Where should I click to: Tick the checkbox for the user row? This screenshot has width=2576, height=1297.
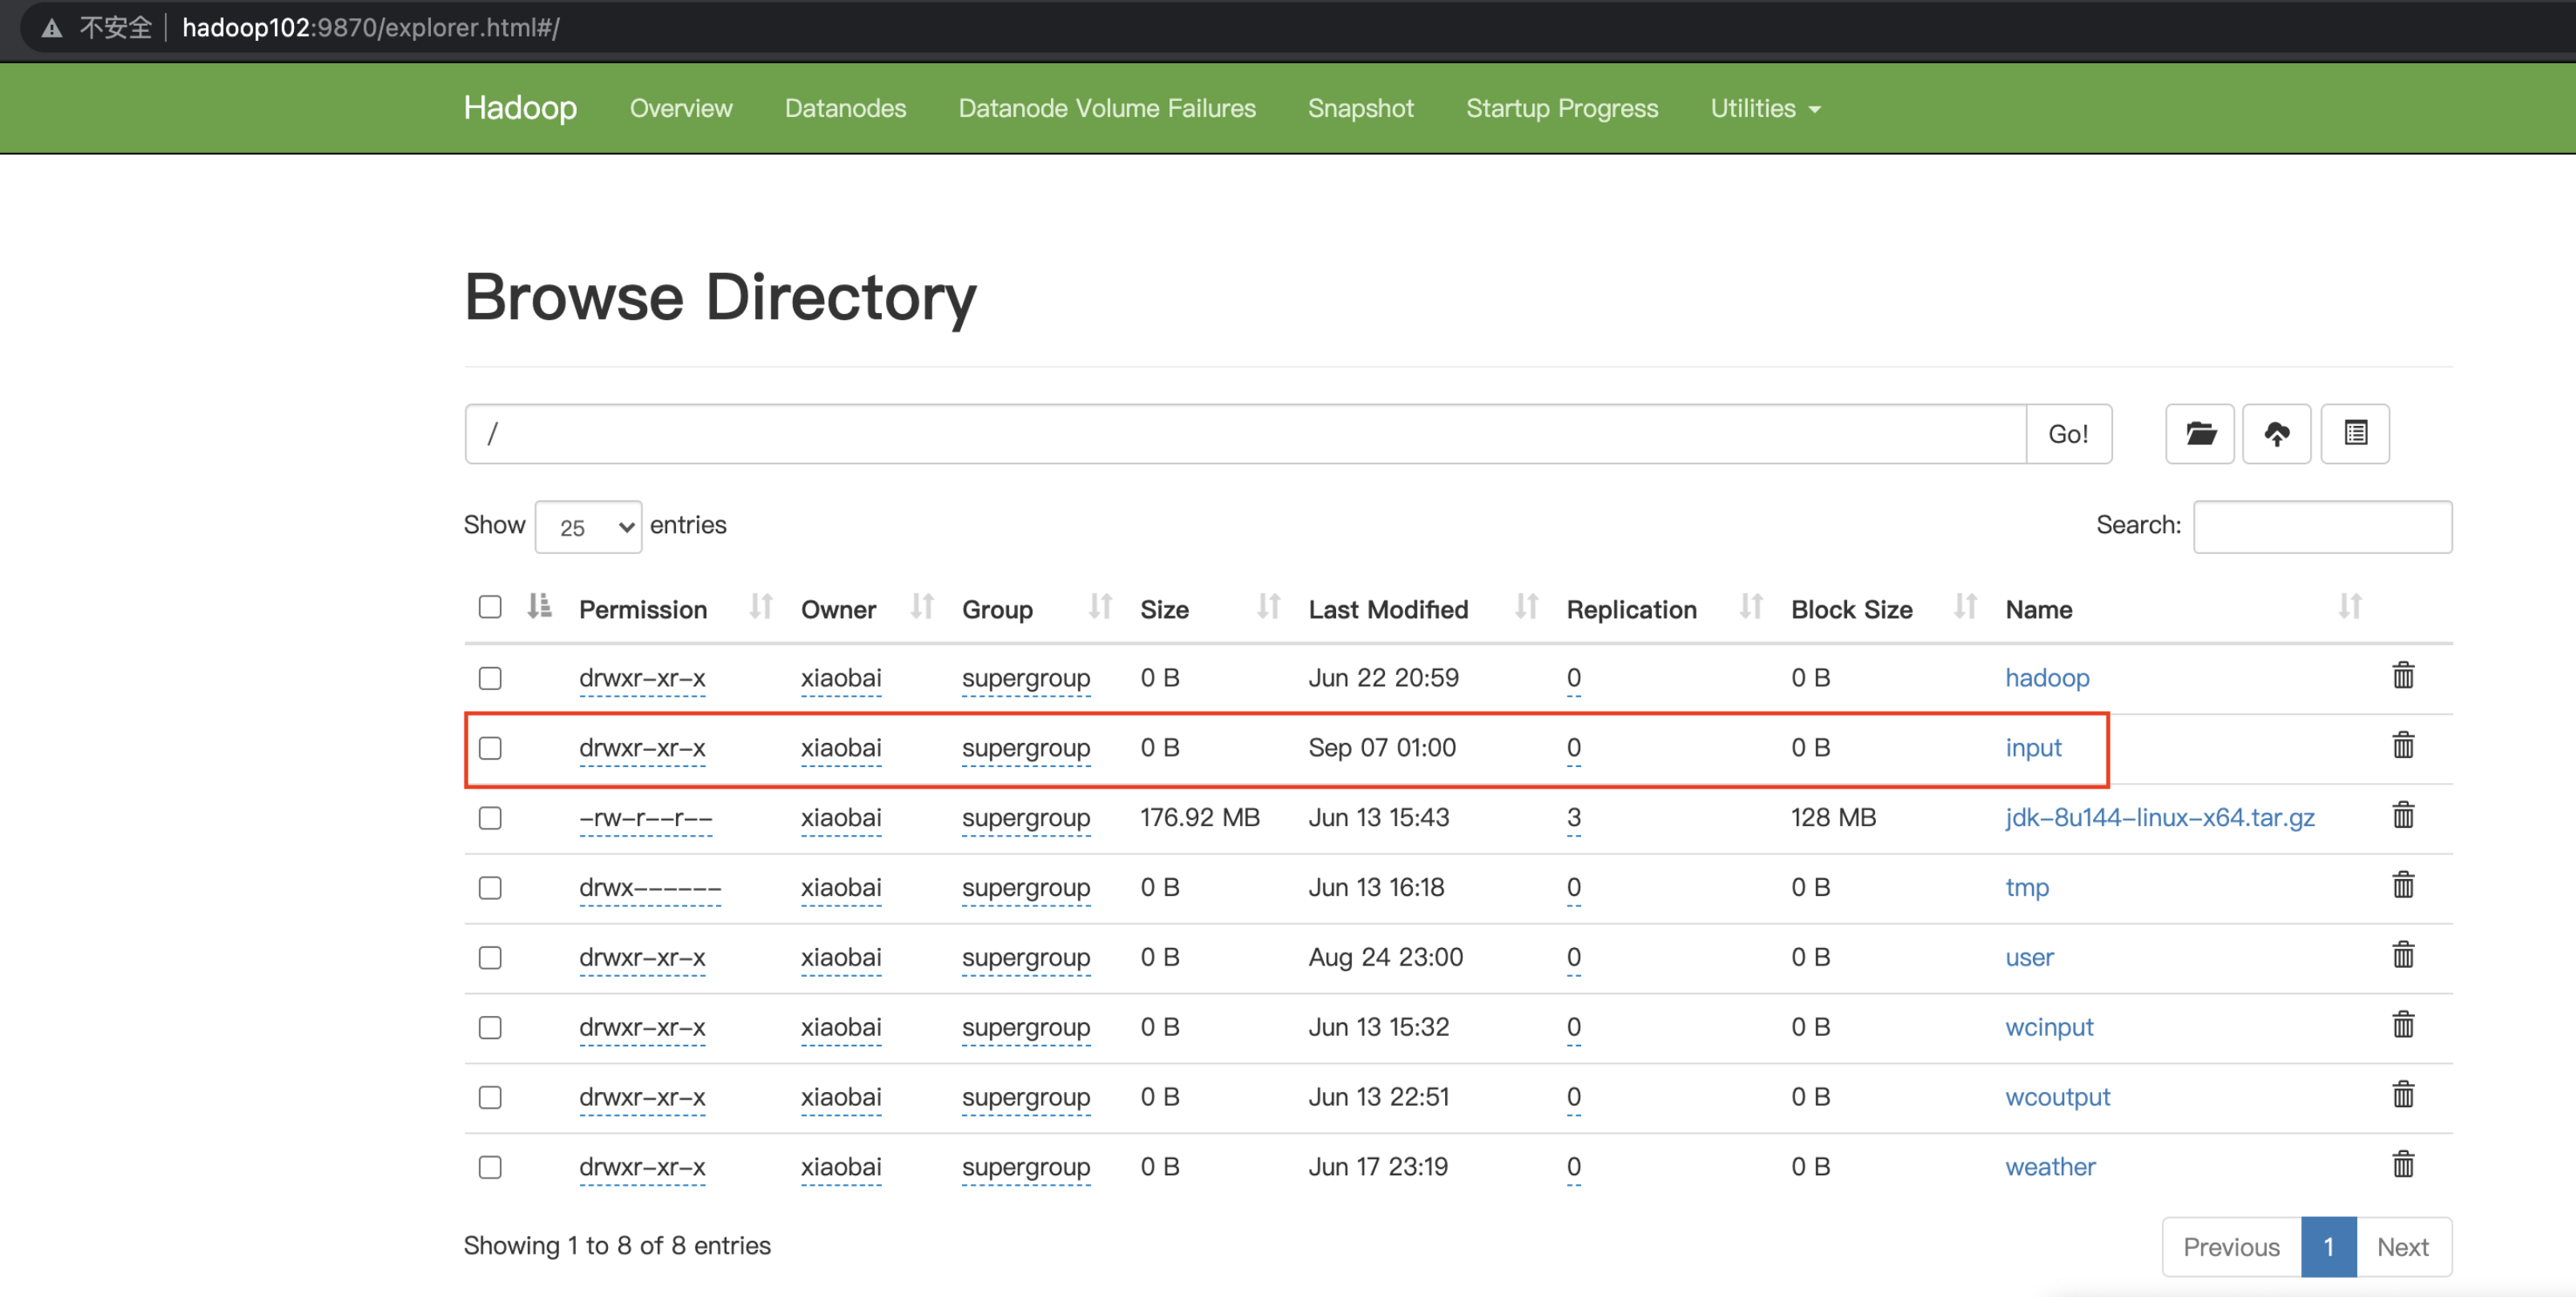tap(490, 958)
